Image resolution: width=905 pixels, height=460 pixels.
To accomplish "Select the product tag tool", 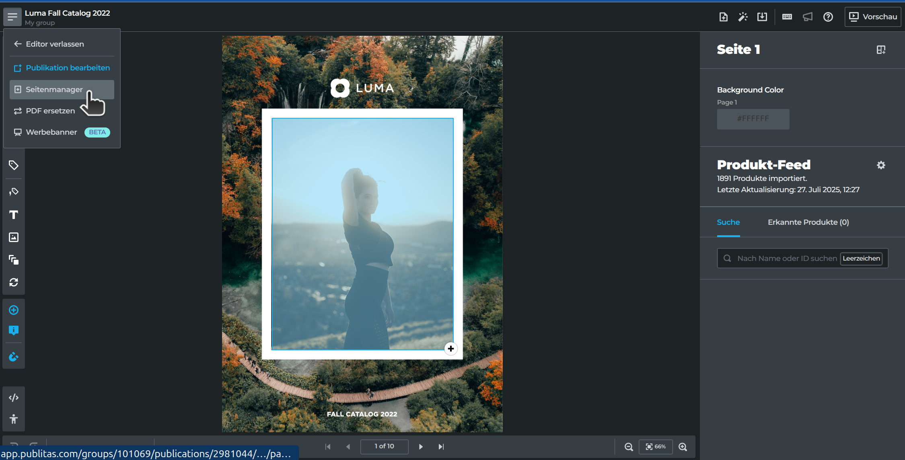I will [14, 165].
